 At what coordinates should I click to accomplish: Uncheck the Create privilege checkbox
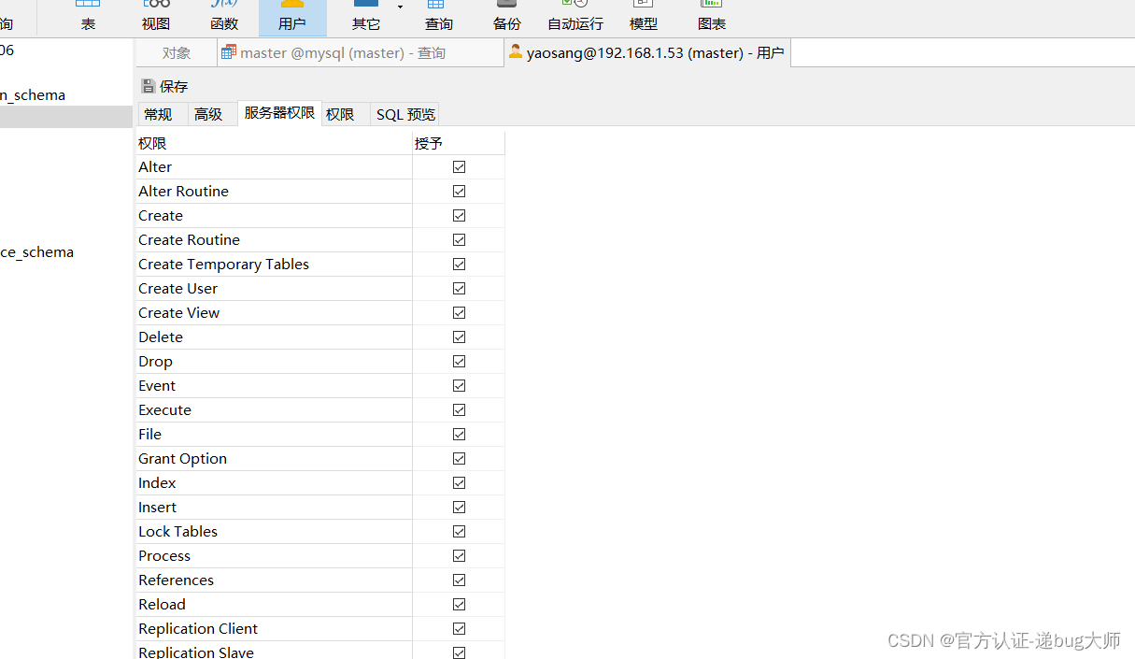459,216
